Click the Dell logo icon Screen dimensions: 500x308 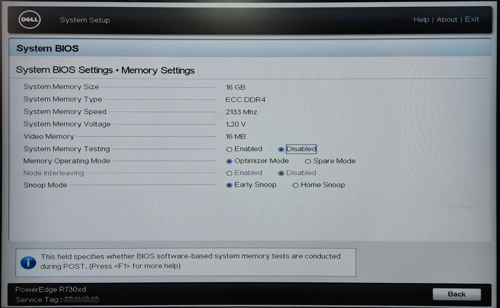30,19
